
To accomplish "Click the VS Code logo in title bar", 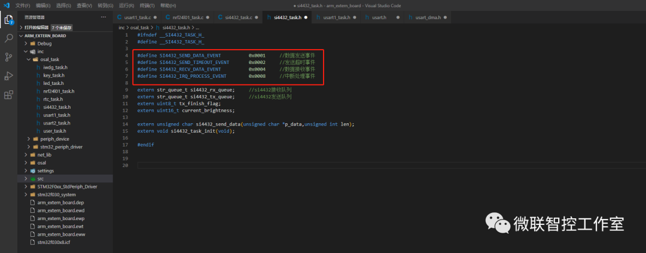I will point(7,5).
